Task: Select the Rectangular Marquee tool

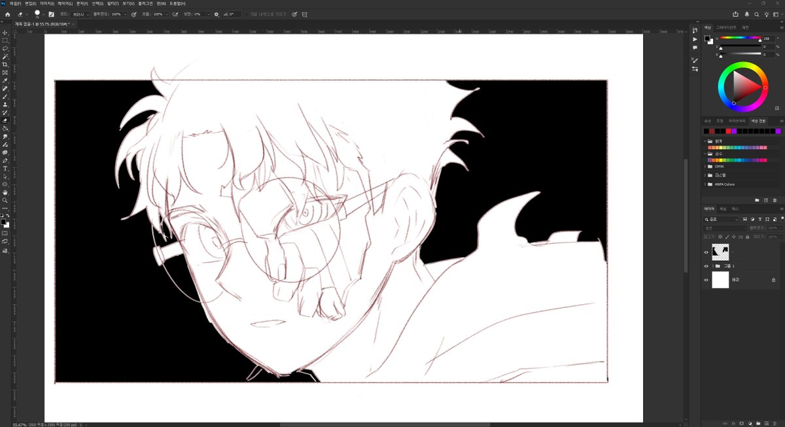Action: (5, 41)
